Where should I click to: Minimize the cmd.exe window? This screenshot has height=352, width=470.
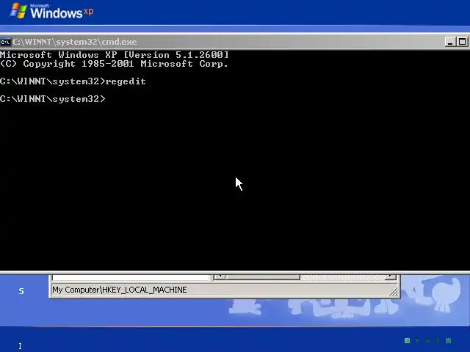(x=450, y=42)
